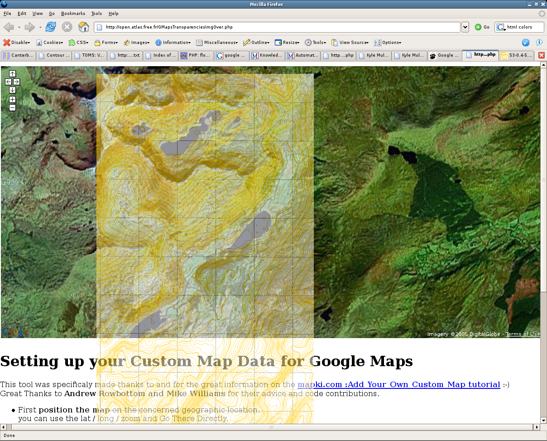
Task: Click the horizontal scrollbar right arrow
Action: [x=537, y=427]
